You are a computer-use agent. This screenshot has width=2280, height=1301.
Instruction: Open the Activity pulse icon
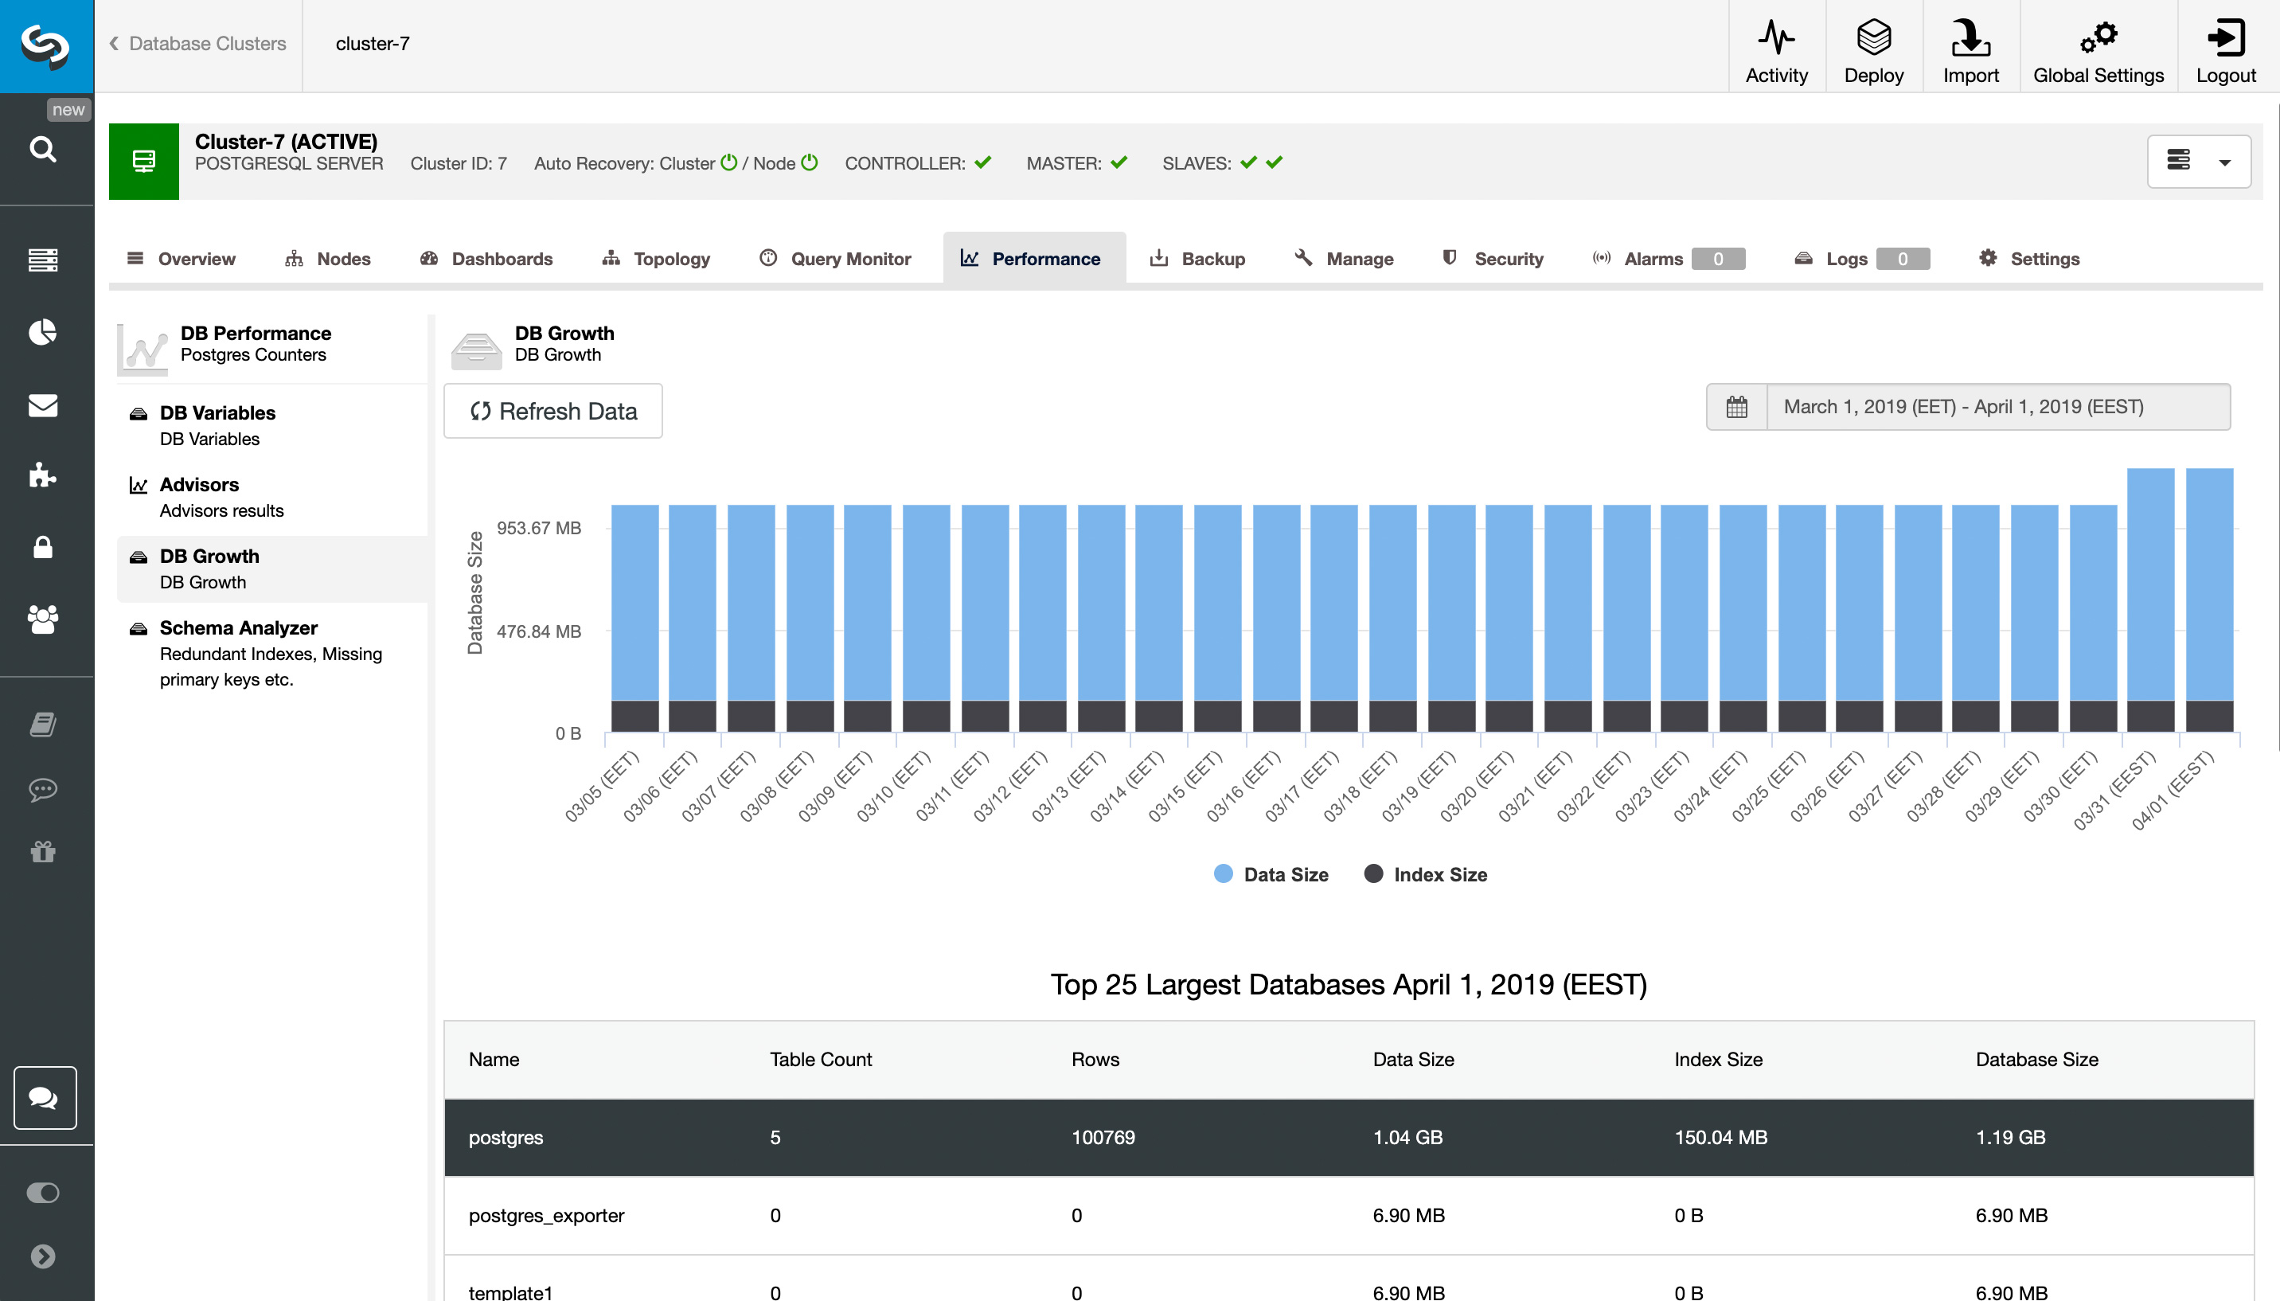click(1776, 38)
